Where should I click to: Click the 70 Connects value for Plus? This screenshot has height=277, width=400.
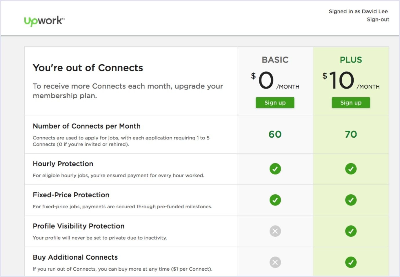[x=351, y=134]
